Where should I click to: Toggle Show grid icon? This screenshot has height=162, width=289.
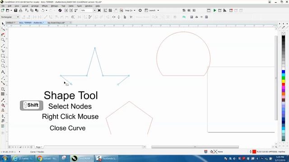pos(110,10)
